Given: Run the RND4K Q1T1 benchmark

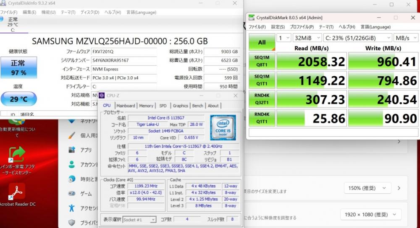Looking at the screenshot, I should click(x=262, y=118).
